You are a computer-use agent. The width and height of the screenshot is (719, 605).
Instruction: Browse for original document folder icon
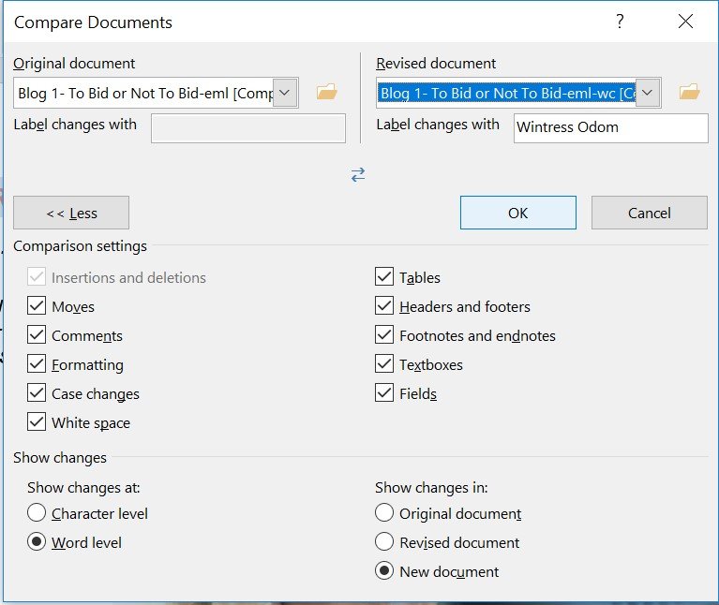pyautogui.click(x=326, y=92)
